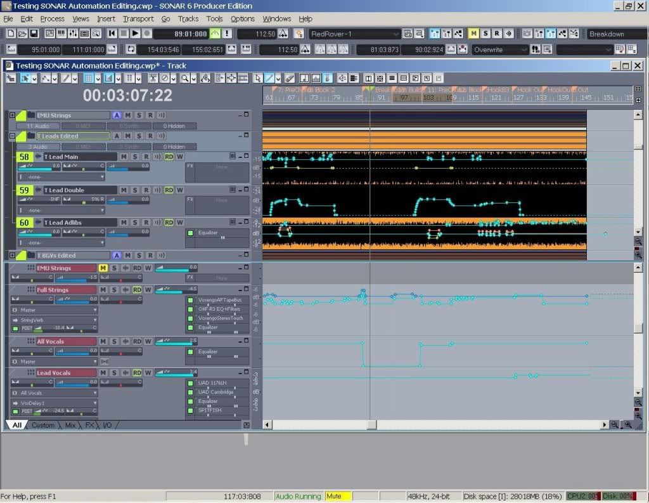This screenshot has width=649, height=503.
Task: Toggle write automation on T Lead Adlibs
Action: 179,223
